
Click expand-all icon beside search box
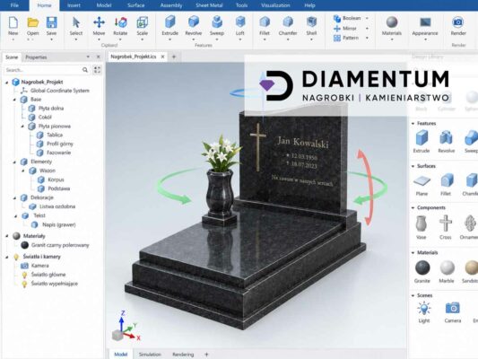[x=97, y=70]
